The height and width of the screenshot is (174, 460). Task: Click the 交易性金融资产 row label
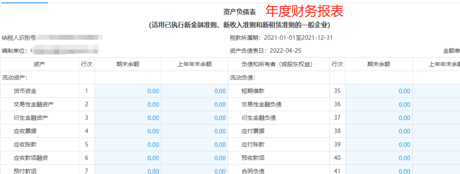34,104
